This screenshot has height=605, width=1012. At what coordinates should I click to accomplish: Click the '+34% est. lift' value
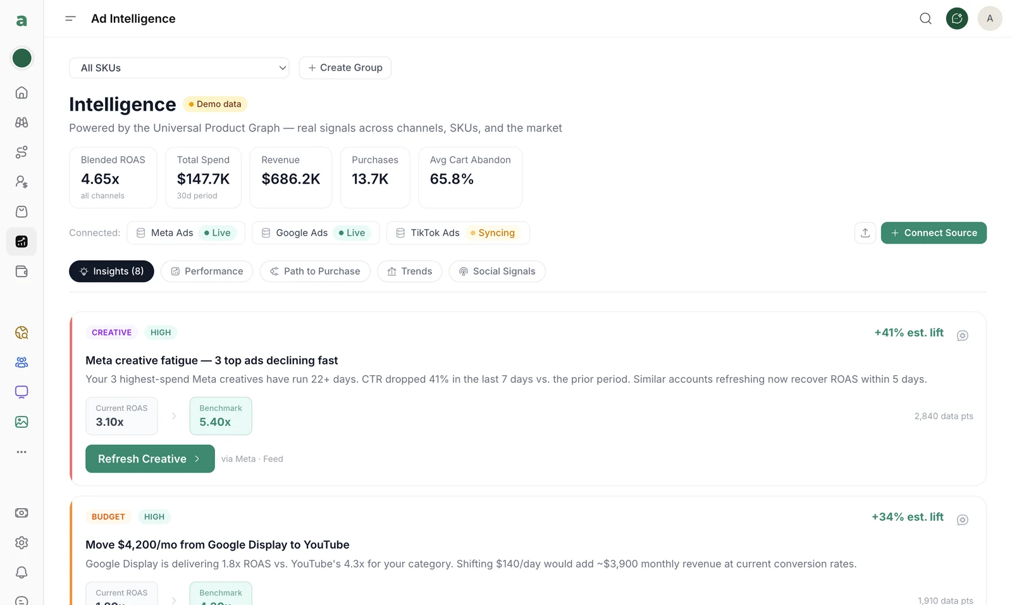pos(908,516)
